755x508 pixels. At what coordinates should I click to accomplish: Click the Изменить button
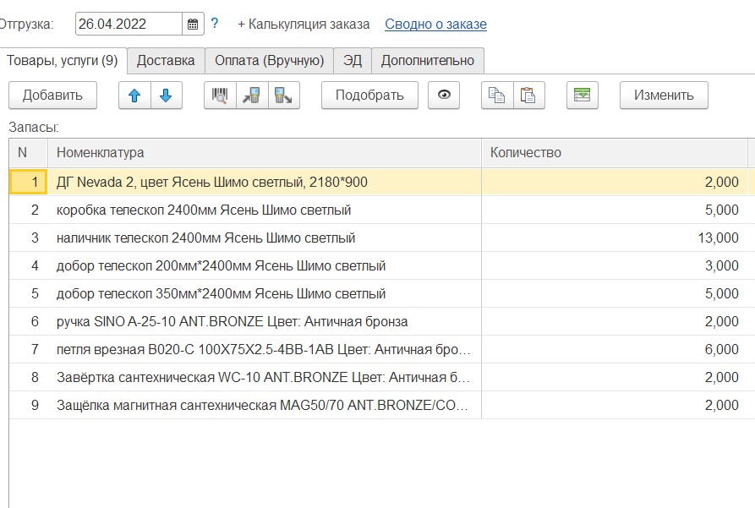[664, 96]
